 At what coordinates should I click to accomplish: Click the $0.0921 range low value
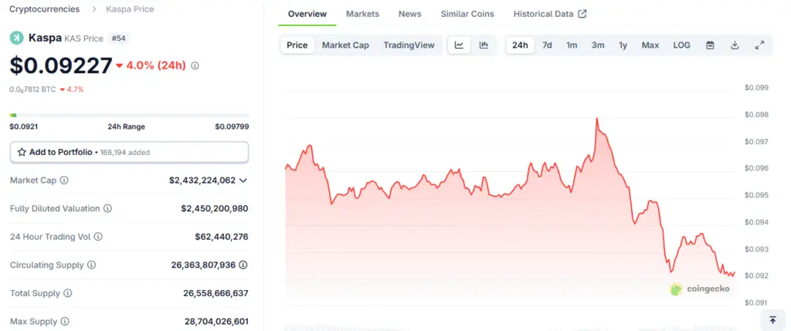click(24, 127)
